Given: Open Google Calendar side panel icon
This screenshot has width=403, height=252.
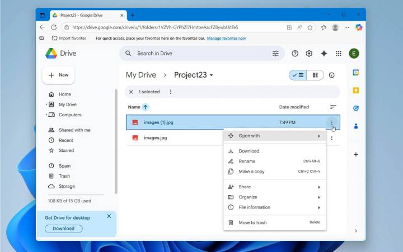Looking at the screenshot, I should point(356,73).
